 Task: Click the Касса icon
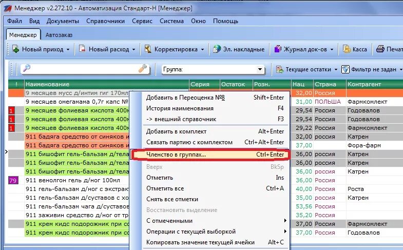pyautogui.click(x=347, y=49)
